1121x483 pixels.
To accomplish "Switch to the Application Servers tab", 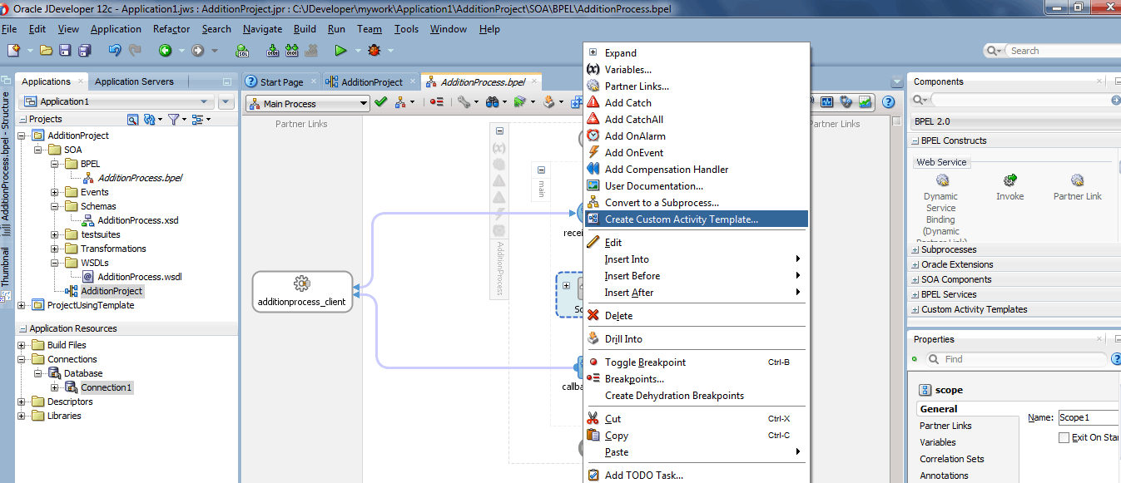I will tap(134, 81).
